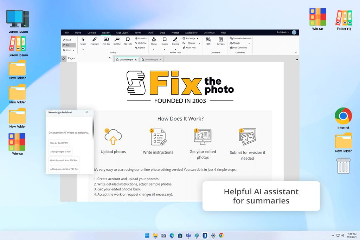Select the Hand tool

(x=67, y=40)
